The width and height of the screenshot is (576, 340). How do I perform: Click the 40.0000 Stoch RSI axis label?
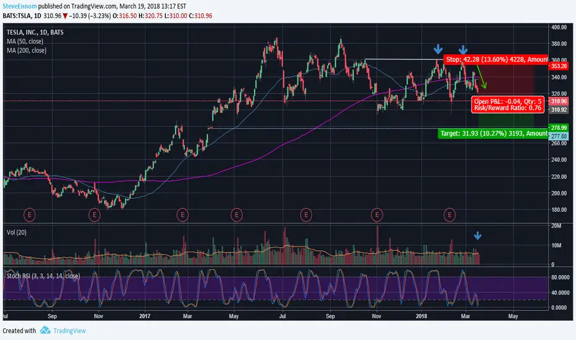[560, 293]
